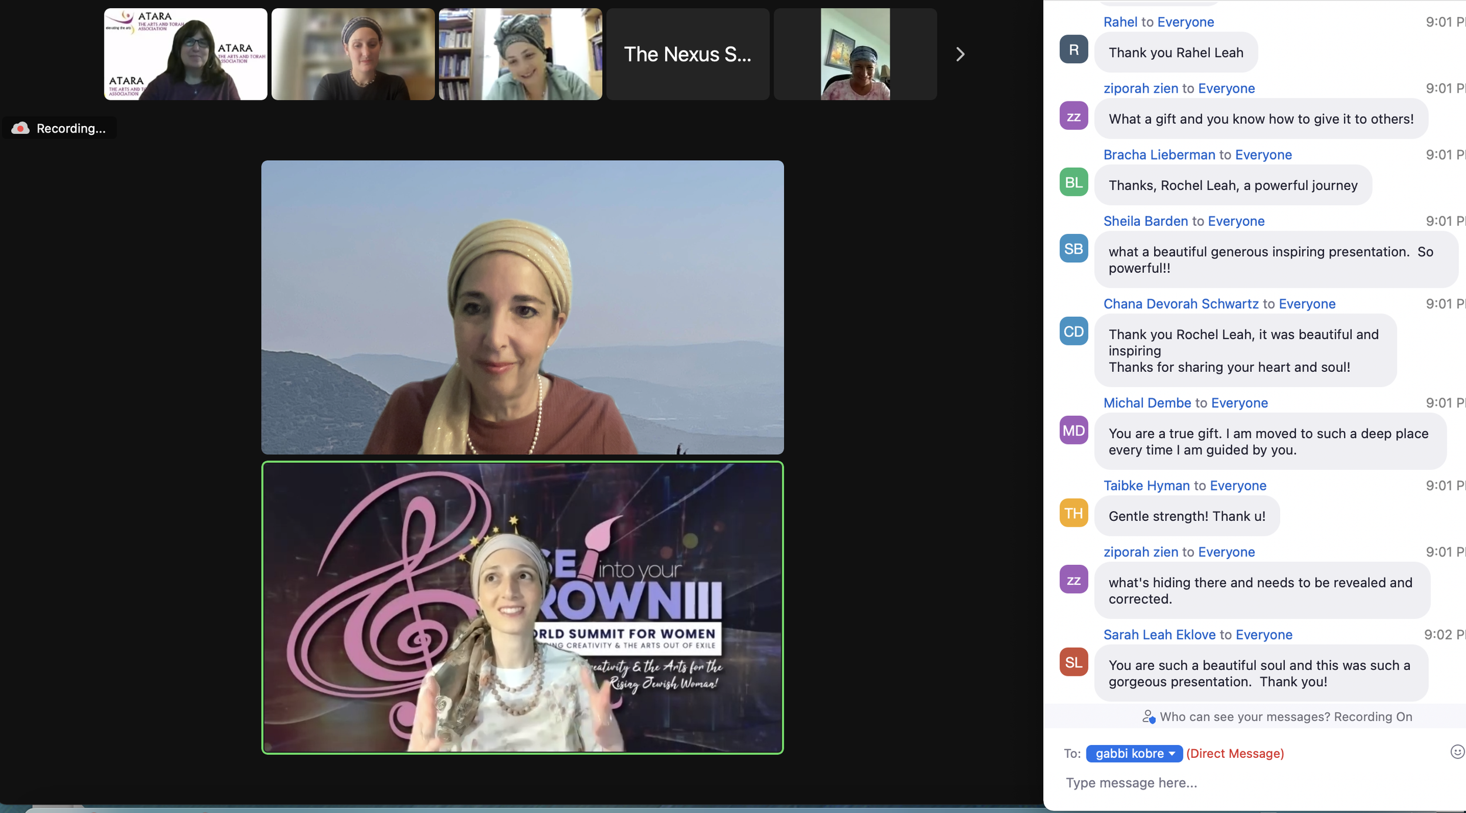Click the emoji smiley icon in chat
The height and width of the screenshot is (813, 1466).
1457,752
